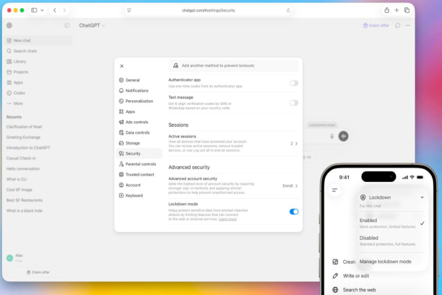Open Ads controls settings tab
This screenshot has width=442, height=295.
tap(139, 122)
